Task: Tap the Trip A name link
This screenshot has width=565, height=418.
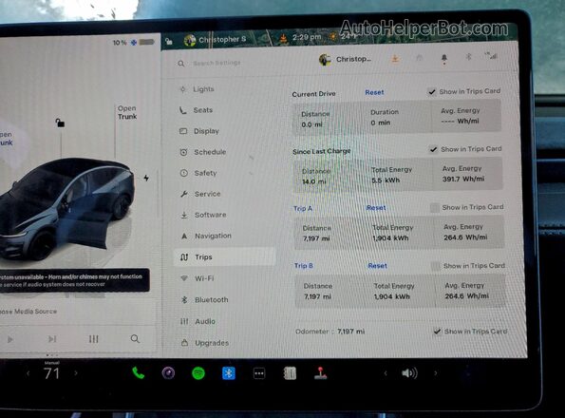Action: pos(303,208)
